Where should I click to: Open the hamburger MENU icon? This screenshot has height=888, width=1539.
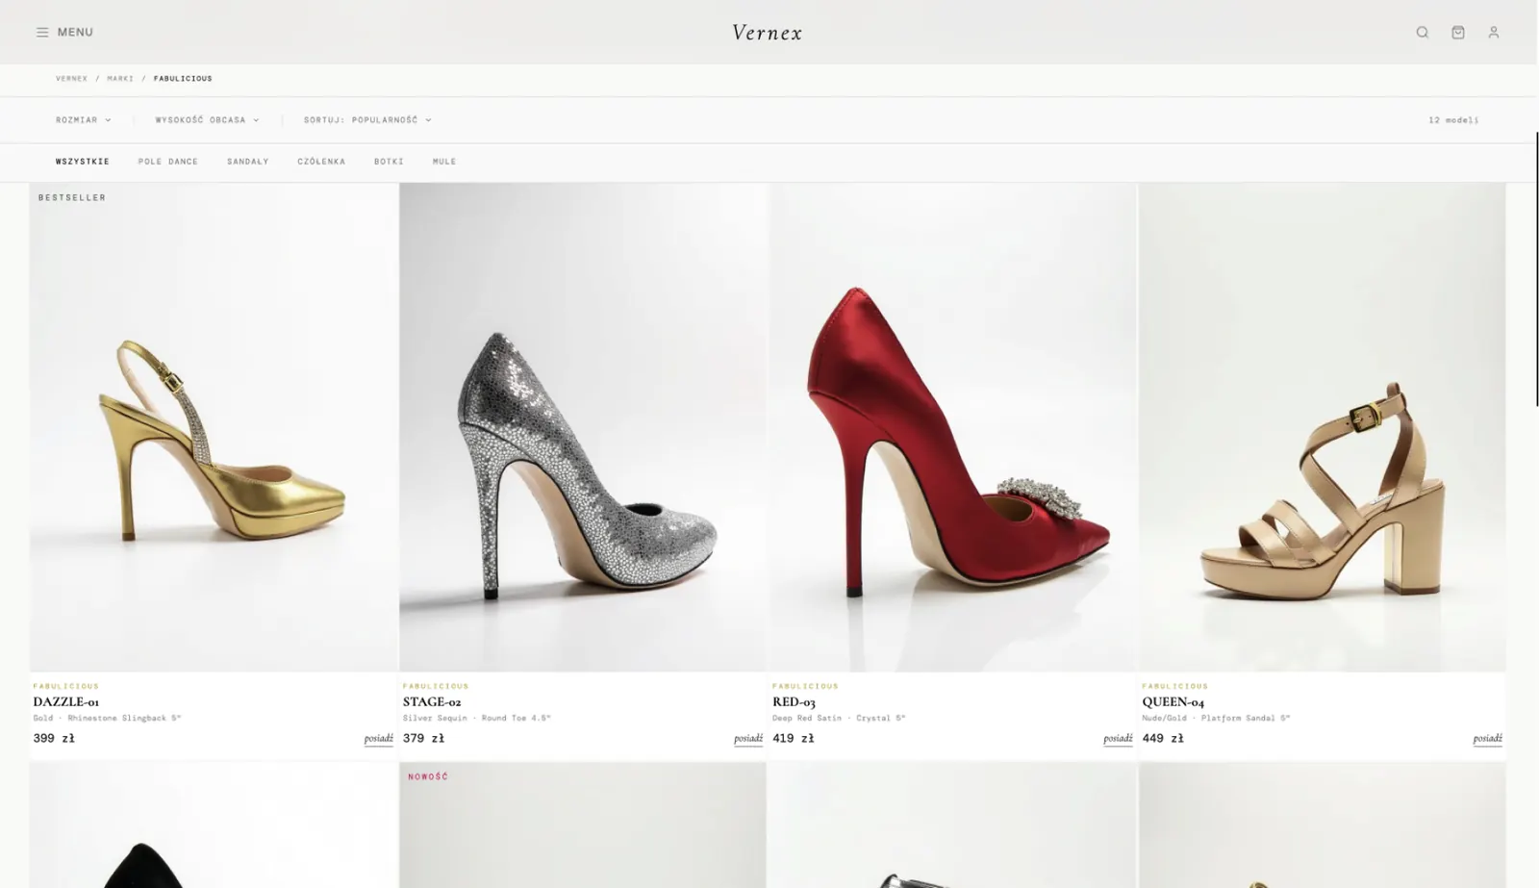click(42, 32)
